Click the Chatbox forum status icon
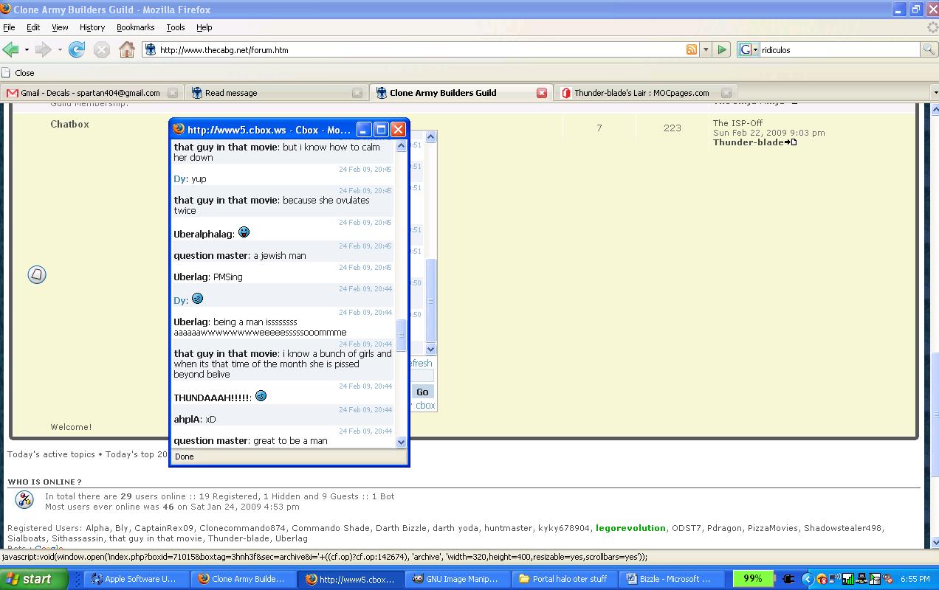 tap(37, 274)
